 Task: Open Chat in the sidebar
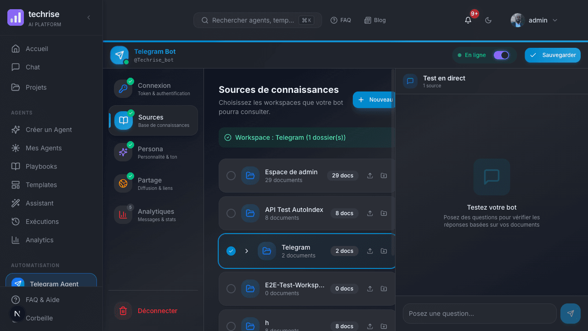pyautogui.click(x=51, y=67)
